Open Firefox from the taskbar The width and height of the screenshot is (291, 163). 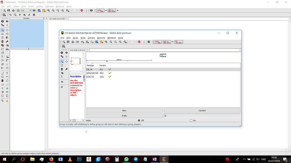click(x=51, y=159)
